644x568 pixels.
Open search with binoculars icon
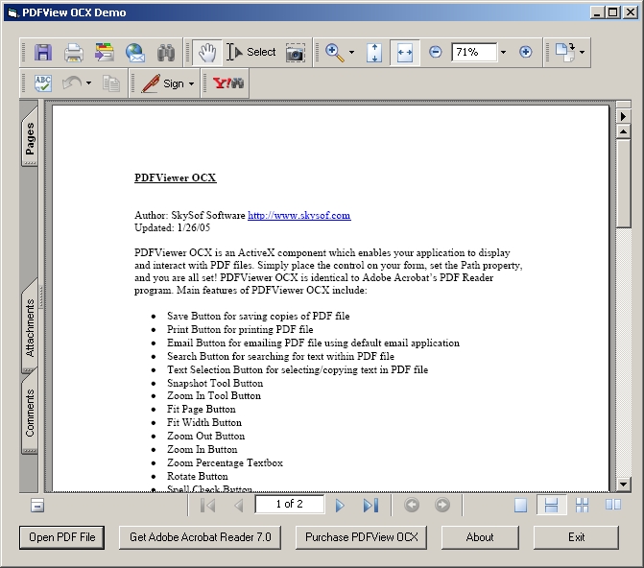[166, 52]
